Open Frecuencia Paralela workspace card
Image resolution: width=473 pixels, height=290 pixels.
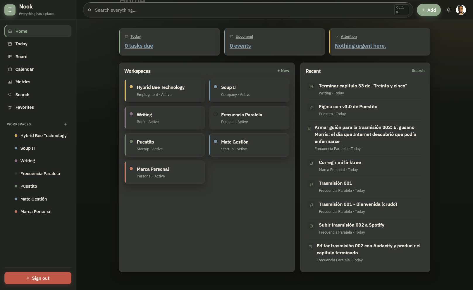[249, 118]
